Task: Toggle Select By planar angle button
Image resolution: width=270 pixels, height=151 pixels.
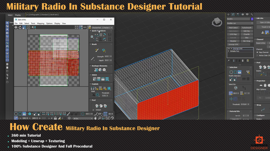Action: [231, 93]
